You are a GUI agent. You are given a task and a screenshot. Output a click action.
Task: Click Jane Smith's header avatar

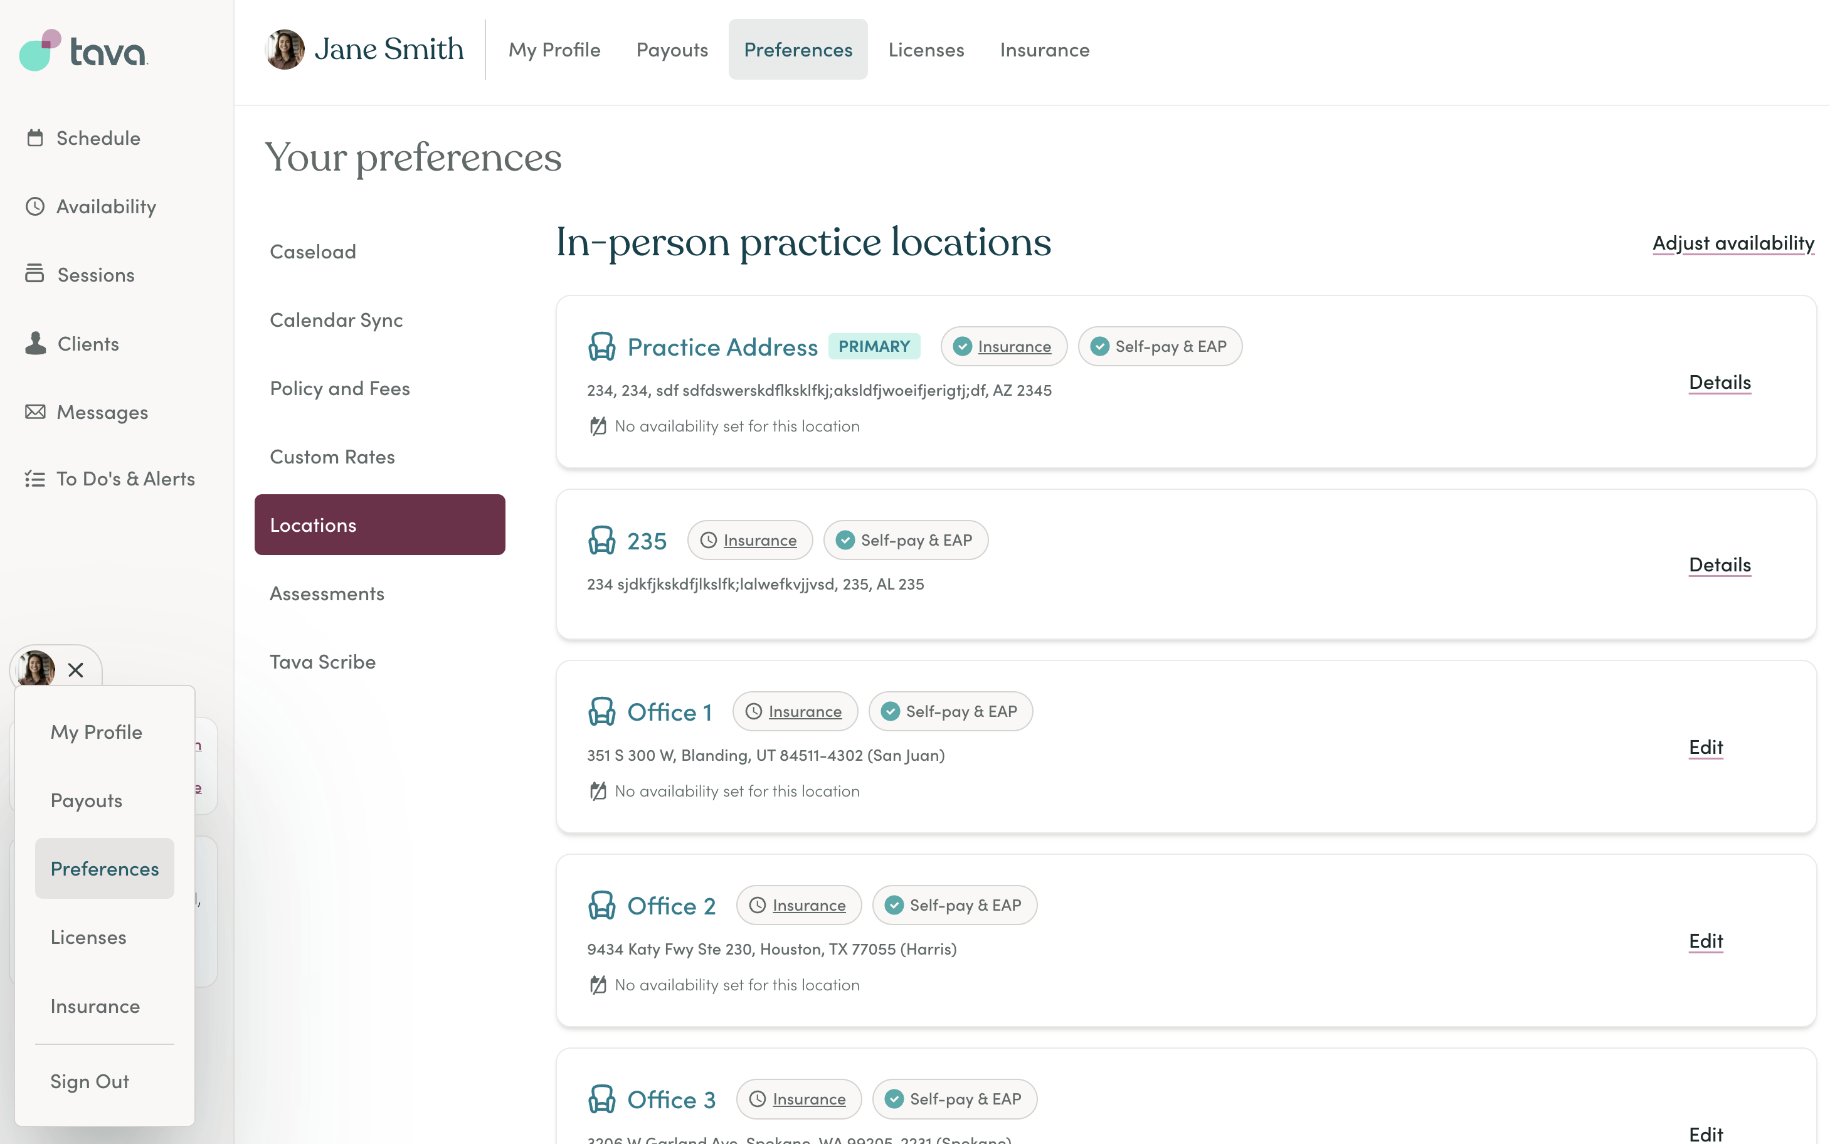click(285, 49)
